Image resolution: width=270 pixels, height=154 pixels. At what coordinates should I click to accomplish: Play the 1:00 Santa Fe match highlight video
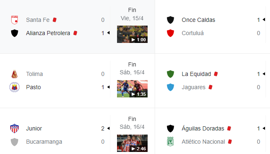click(x=132, y=34)
